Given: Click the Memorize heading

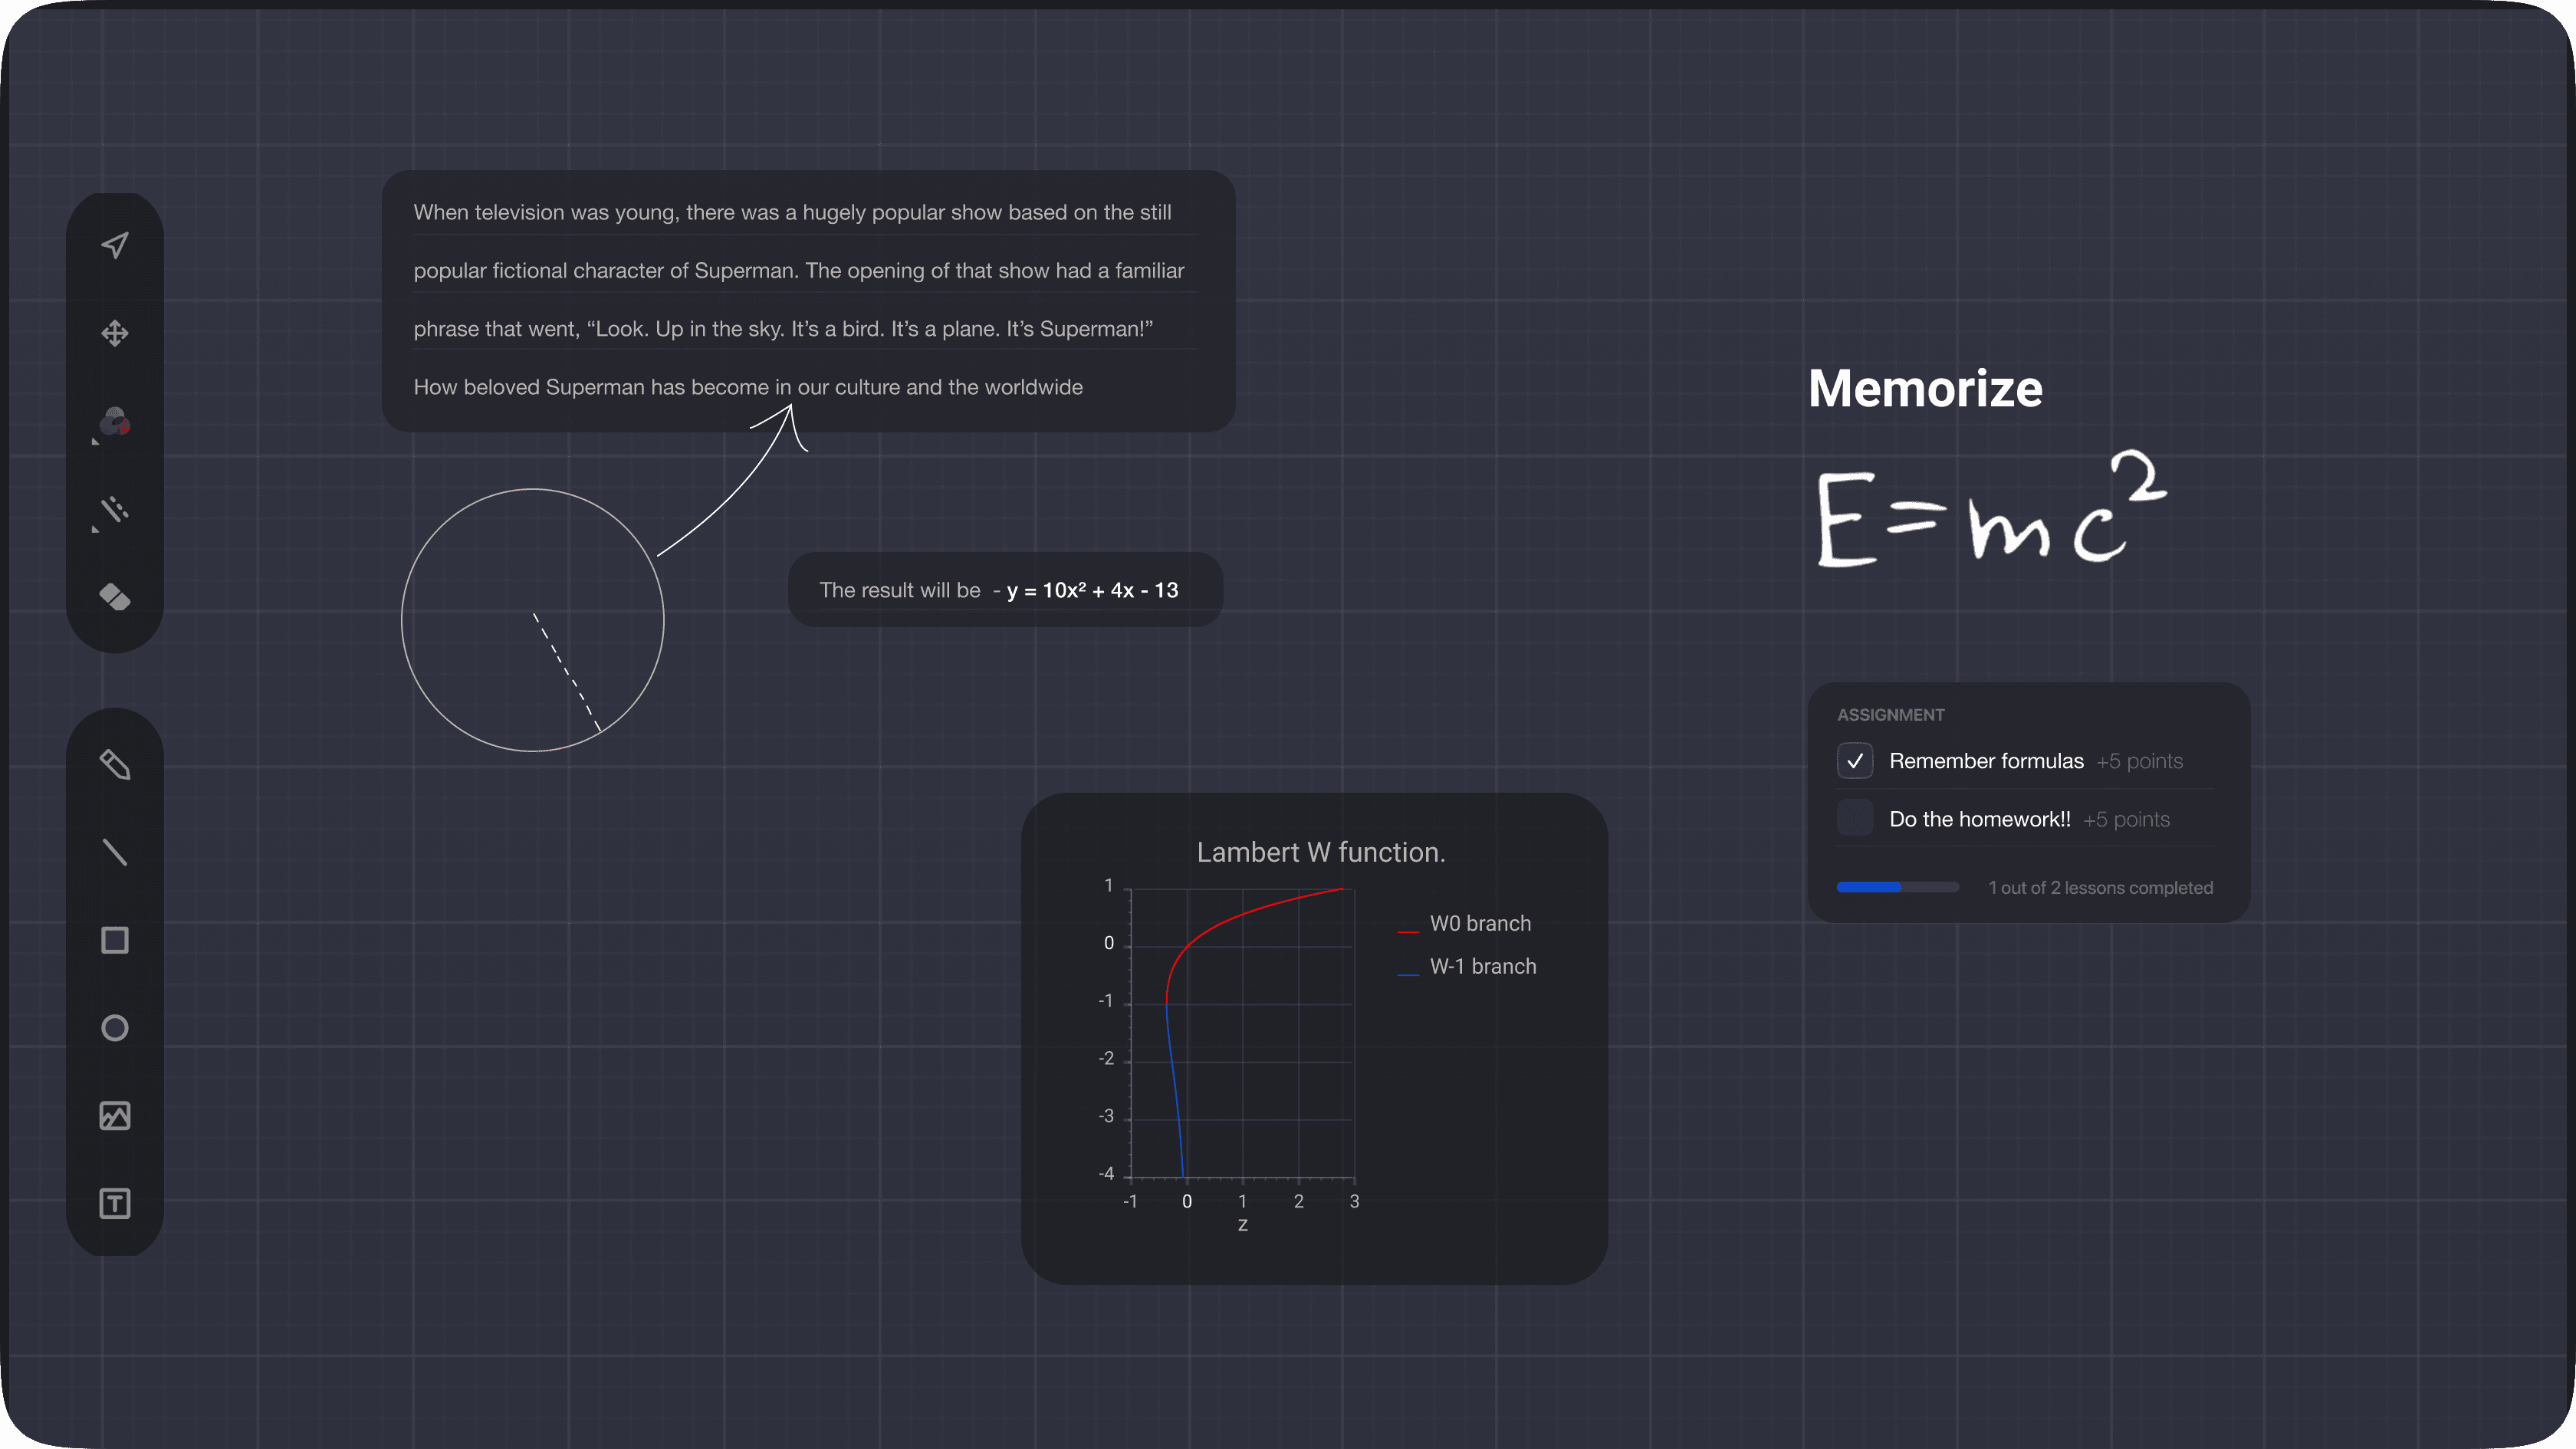Looking at the screenshot, I should (1925, 388).
